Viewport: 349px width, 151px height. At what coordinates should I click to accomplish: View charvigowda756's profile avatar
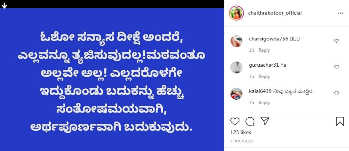[x=236, y=41]
